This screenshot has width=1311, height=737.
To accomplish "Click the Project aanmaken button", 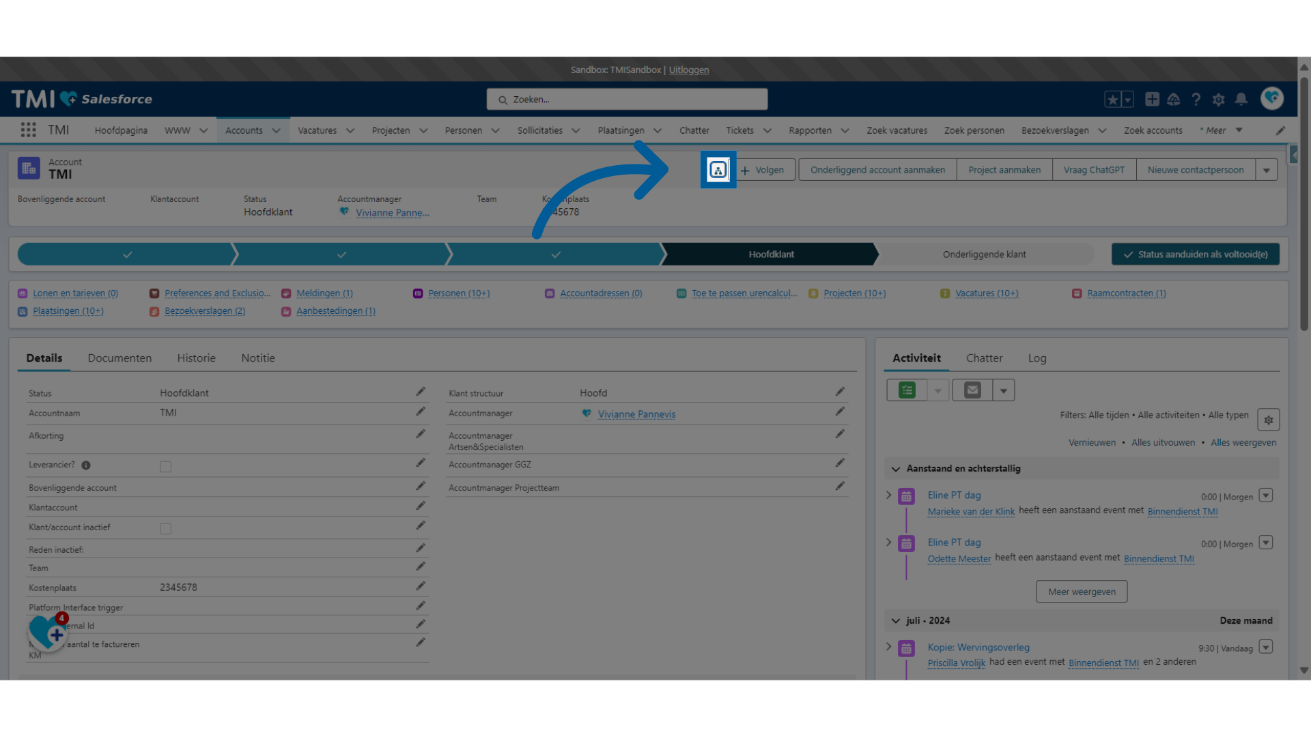I will 1004,170.
